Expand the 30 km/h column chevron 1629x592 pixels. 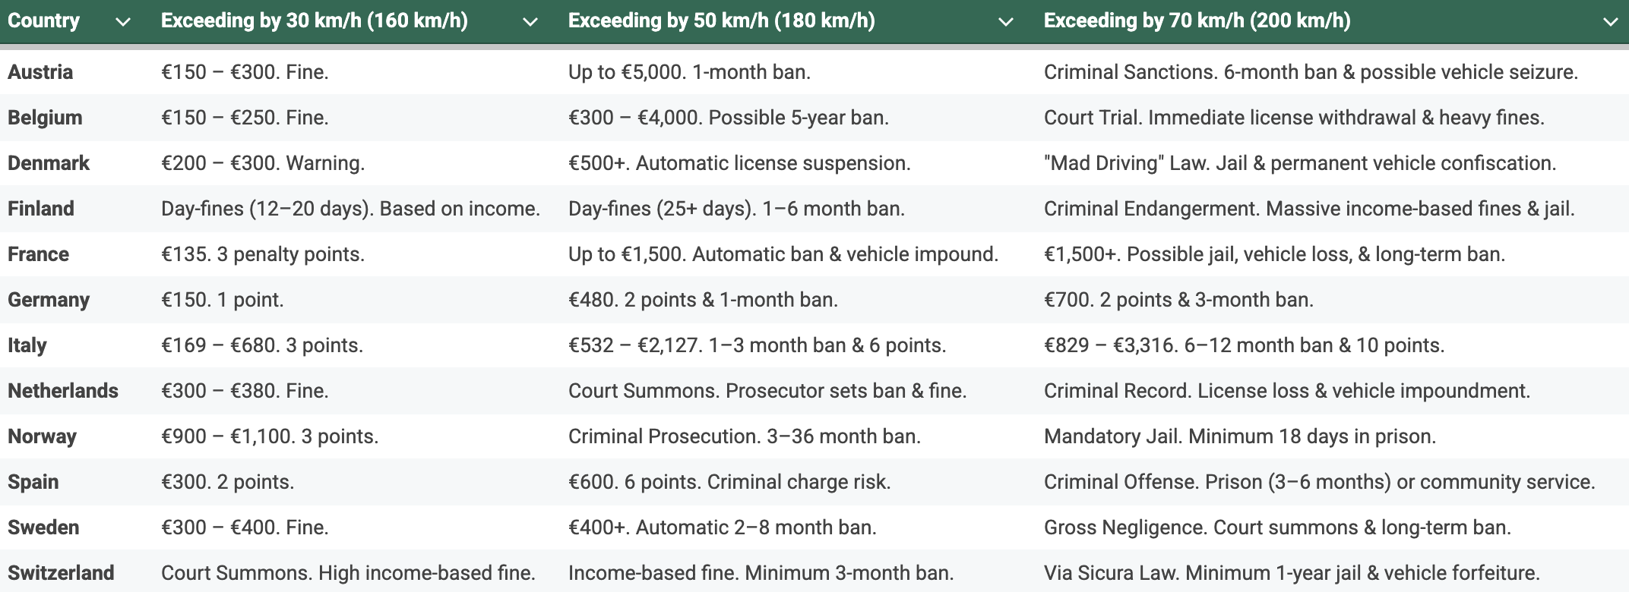click(530, 22)
